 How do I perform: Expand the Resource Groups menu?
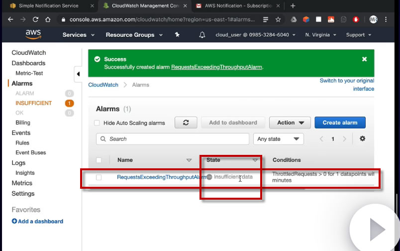pos(134,35)
